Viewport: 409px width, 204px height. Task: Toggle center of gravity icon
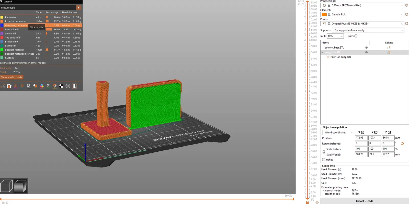click(x=61, y=86)
